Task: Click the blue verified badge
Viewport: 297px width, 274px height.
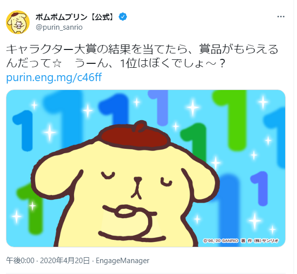Action: [x=123, y=17]
